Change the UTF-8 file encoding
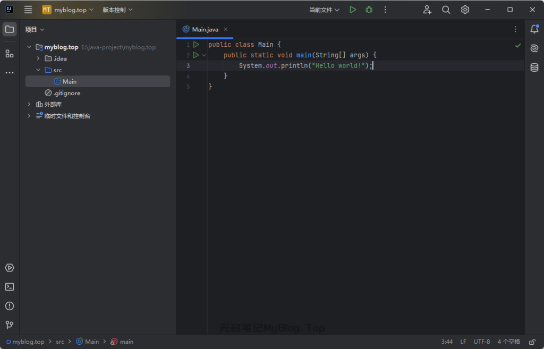The width and height of the screenshot is (544, 349). (x=482, y=342)
